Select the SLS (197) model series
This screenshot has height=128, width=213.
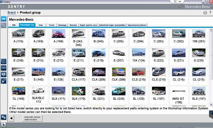coord(199,95)
